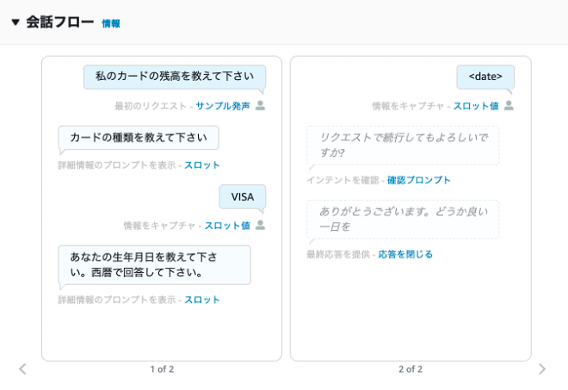Click user icon beside <date> スロット値
568x390 pixels.
[x=509, y=106]
